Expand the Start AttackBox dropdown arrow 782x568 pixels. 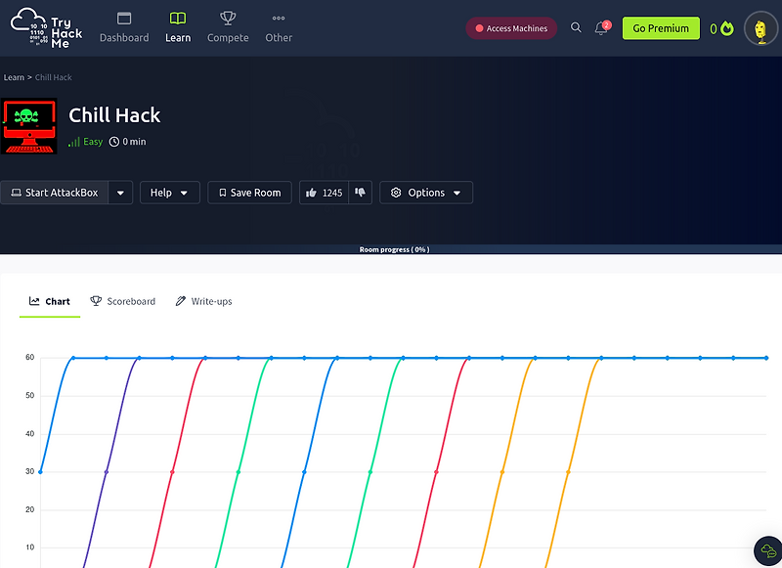[119, 192]
